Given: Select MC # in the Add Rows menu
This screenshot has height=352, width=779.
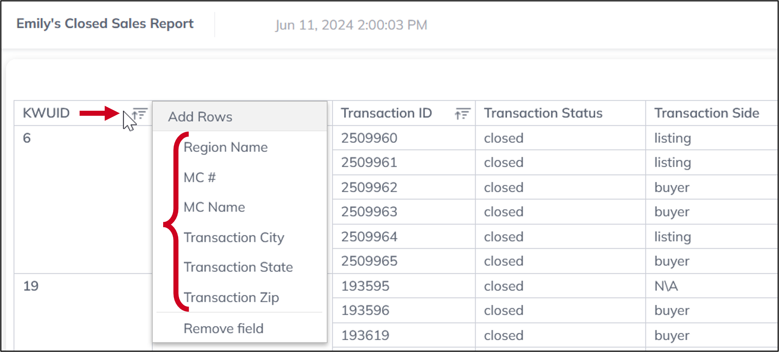Looking at the screenshot, I should tap(200, 177).
